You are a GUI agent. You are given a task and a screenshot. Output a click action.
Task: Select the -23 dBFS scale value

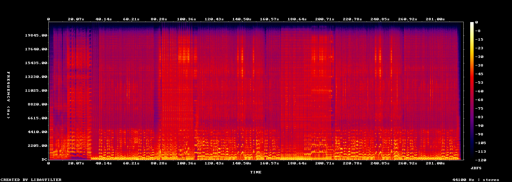click(x=479, y=48)
